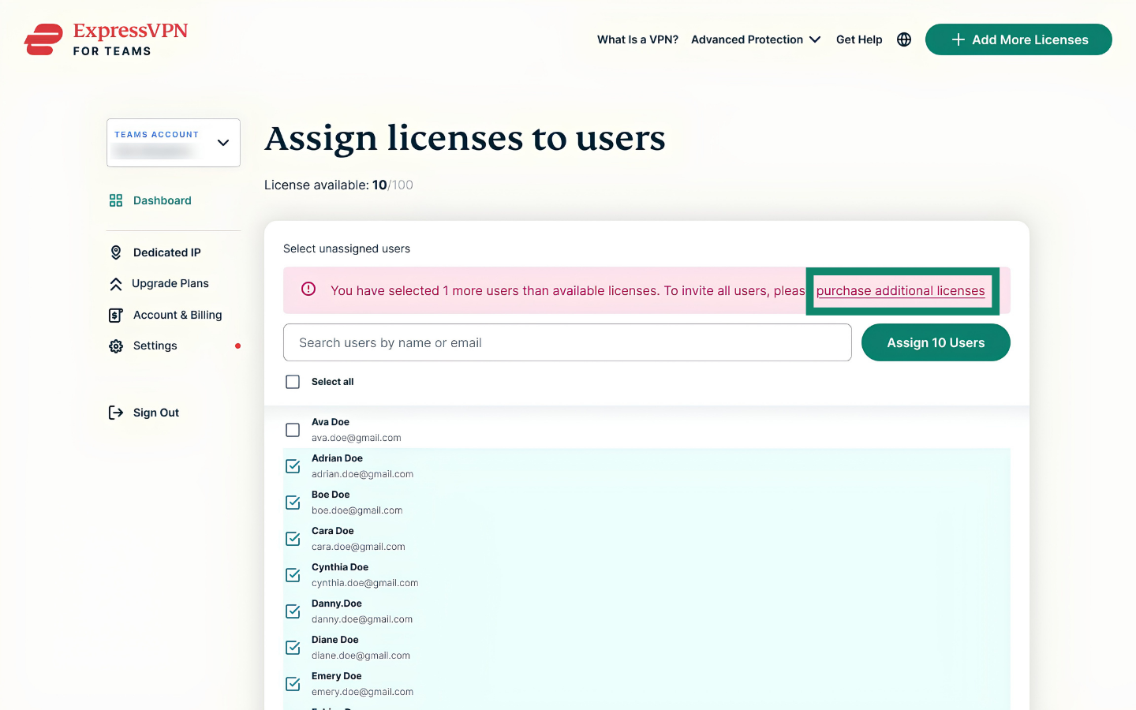
Task: Open Account & Billing in the sidebar
Action: (177, 315)
